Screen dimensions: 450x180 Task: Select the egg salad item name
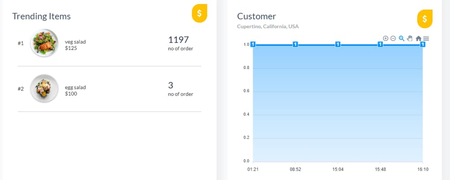75,87
